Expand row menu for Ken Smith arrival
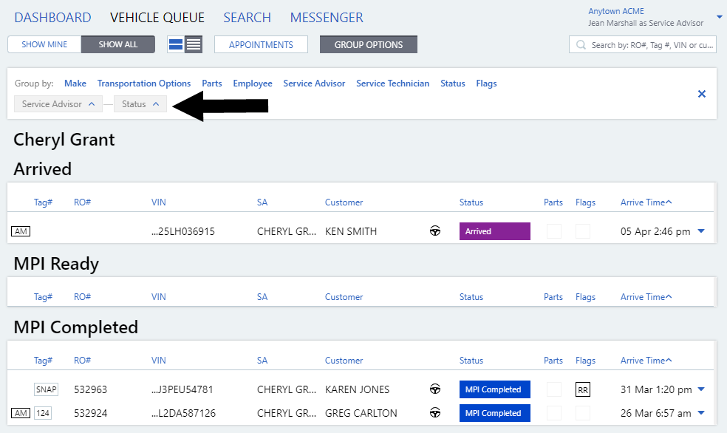This screenshot has height=433, width=727. (701, 231)
